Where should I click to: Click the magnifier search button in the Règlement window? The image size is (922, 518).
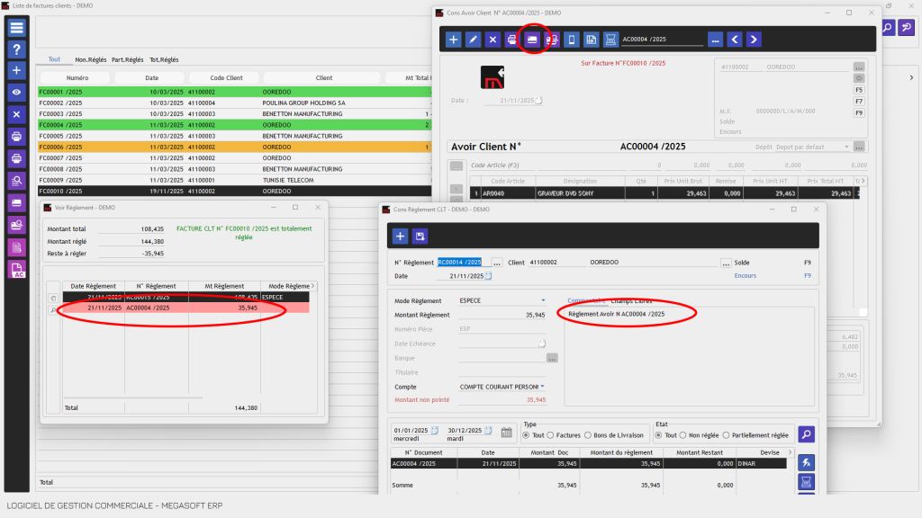point(806,434)
